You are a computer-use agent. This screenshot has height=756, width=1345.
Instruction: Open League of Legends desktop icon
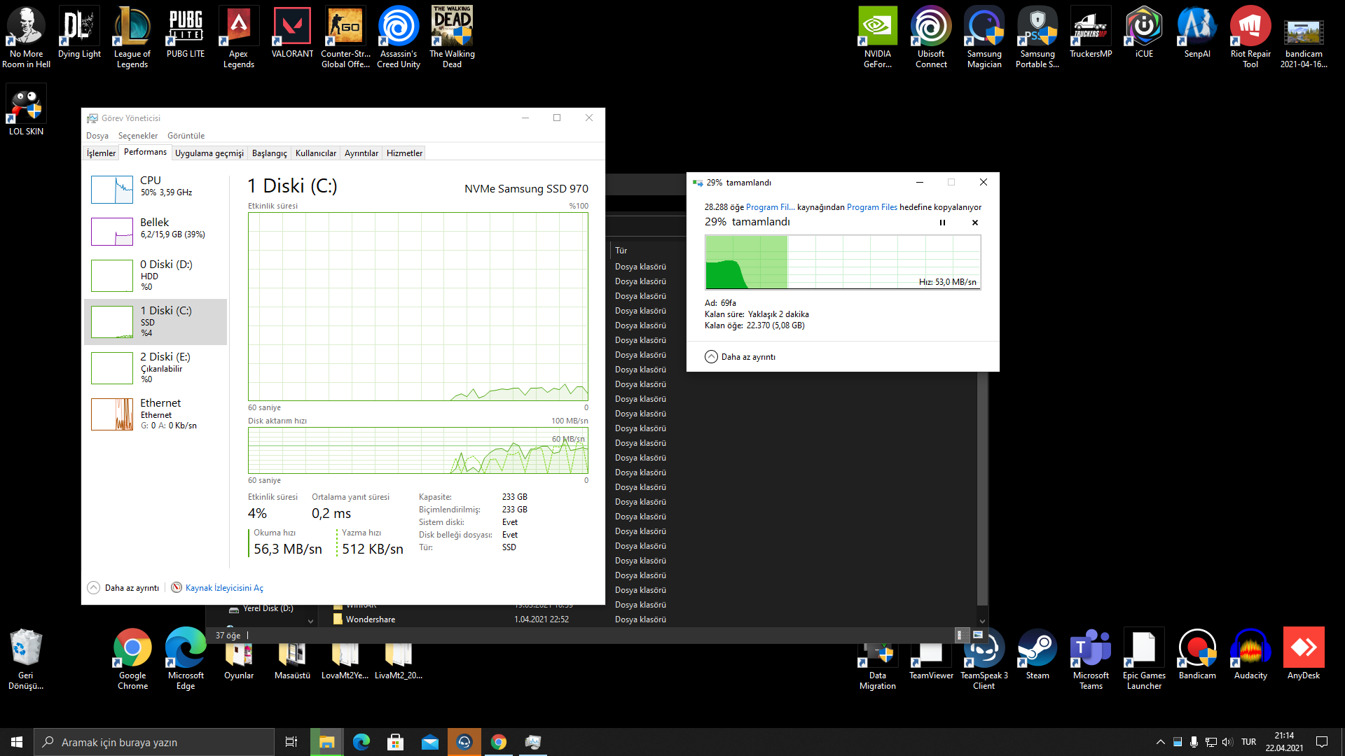coord(132,38)
